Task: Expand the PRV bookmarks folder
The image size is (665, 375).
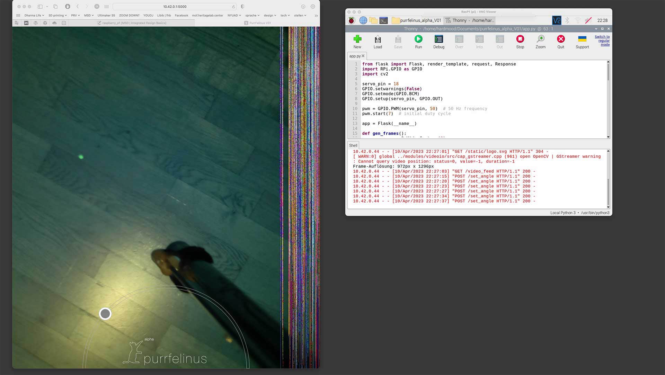Action: 76,16
